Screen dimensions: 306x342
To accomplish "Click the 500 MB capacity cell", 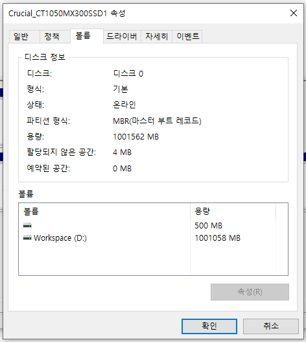I will coord(208,226).
